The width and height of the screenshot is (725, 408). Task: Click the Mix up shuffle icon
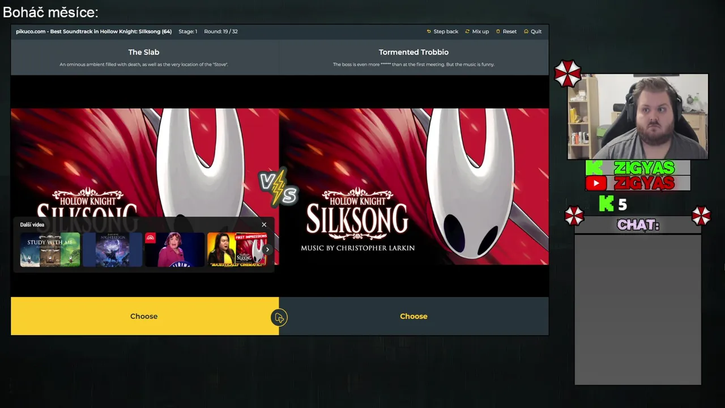(x=467, y=32)
